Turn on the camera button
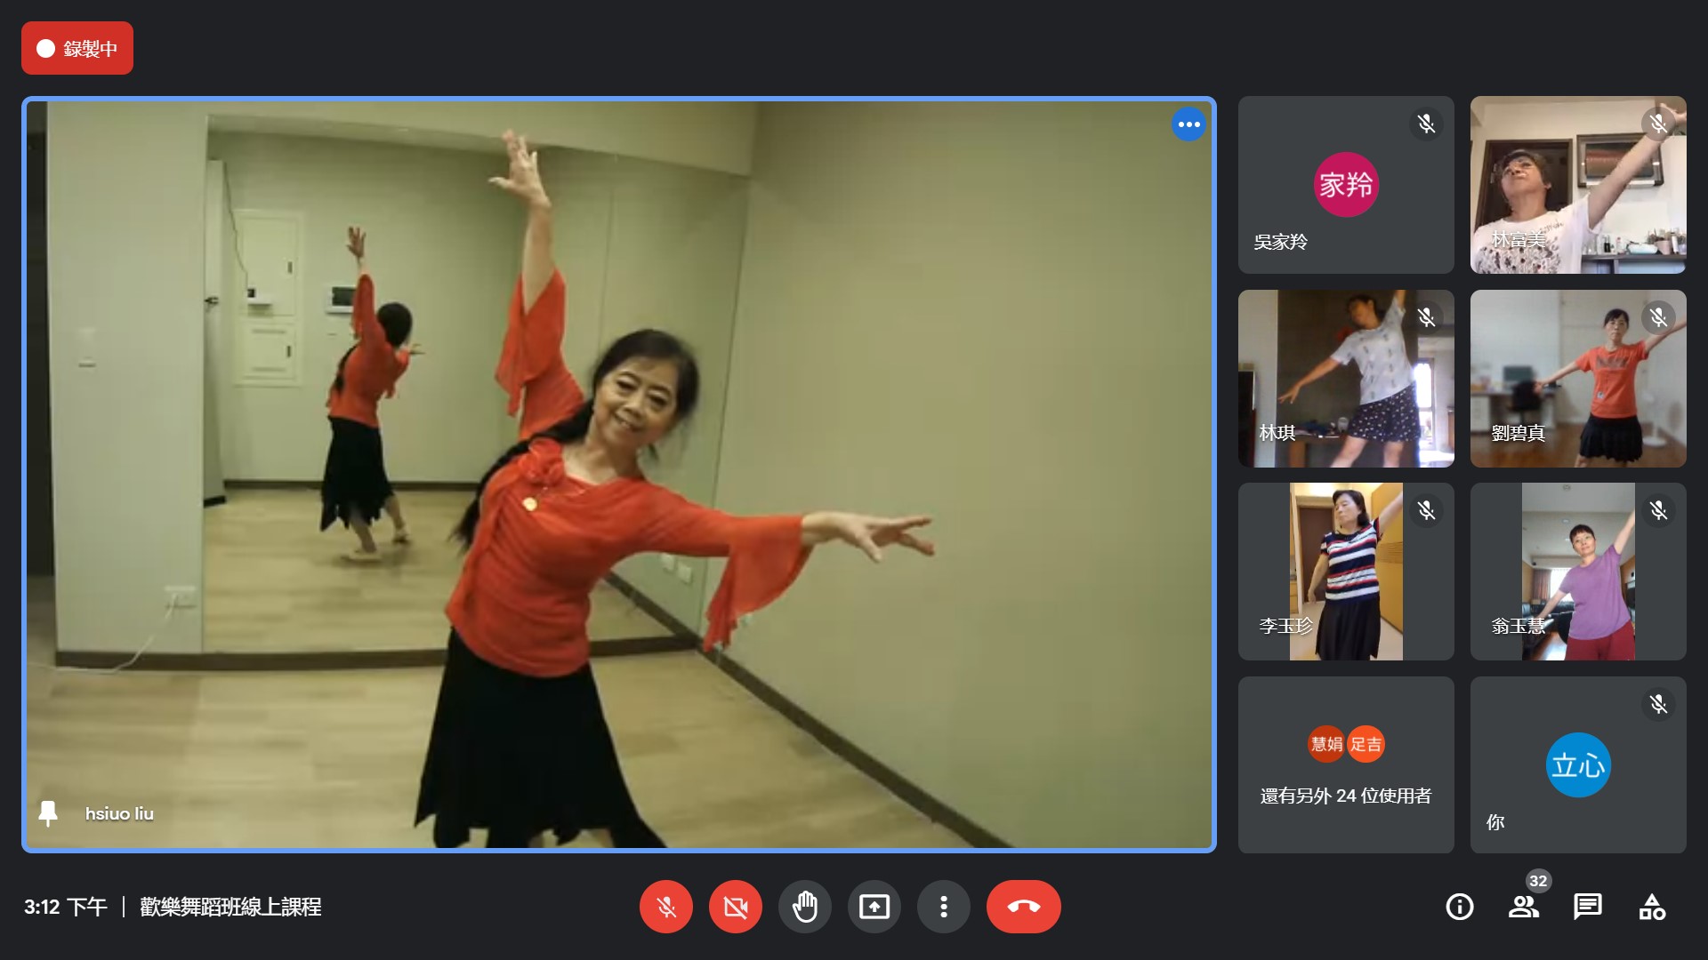 coord(735,907)
